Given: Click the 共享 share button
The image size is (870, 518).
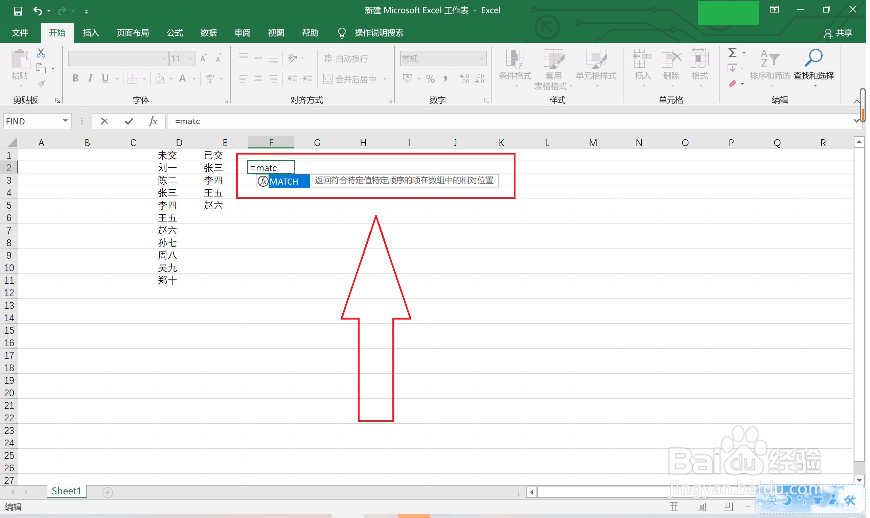Looking at the screenshot, I should pos(838,33).
